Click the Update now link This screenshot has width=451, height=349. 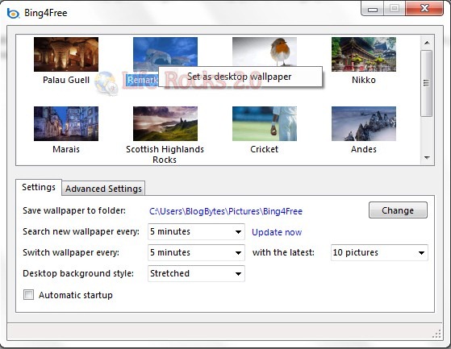(277, 232)
